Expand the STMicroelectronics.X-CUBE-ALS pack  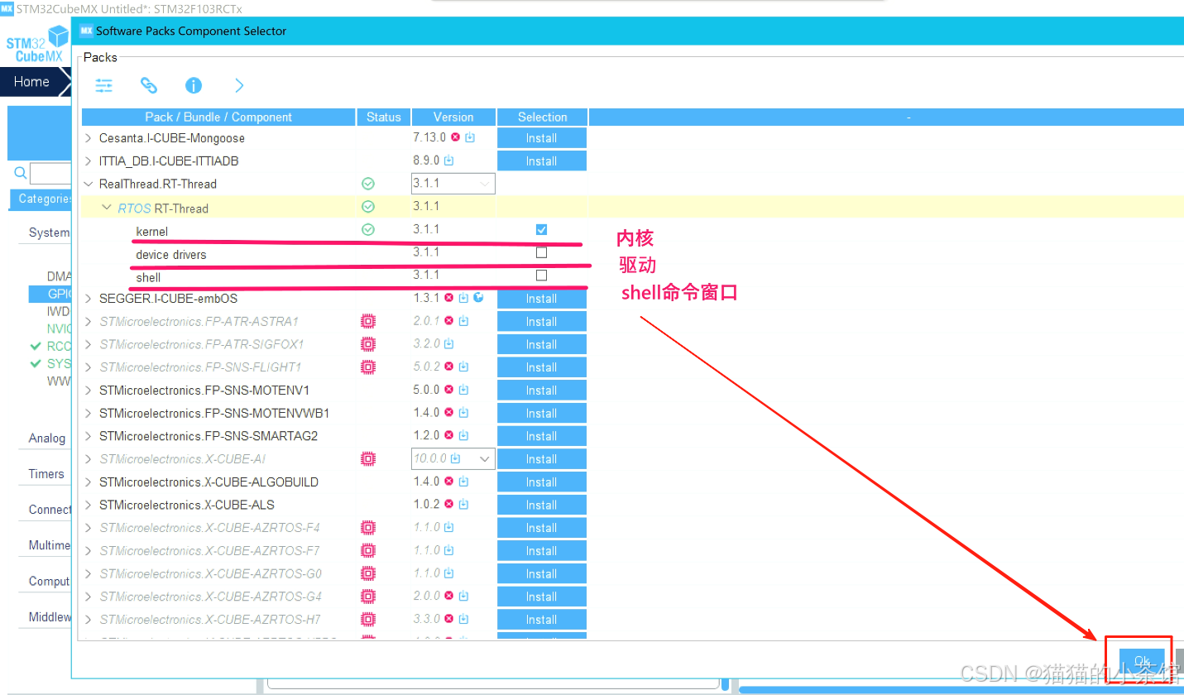pyautogui.click(x=89, y=505)
